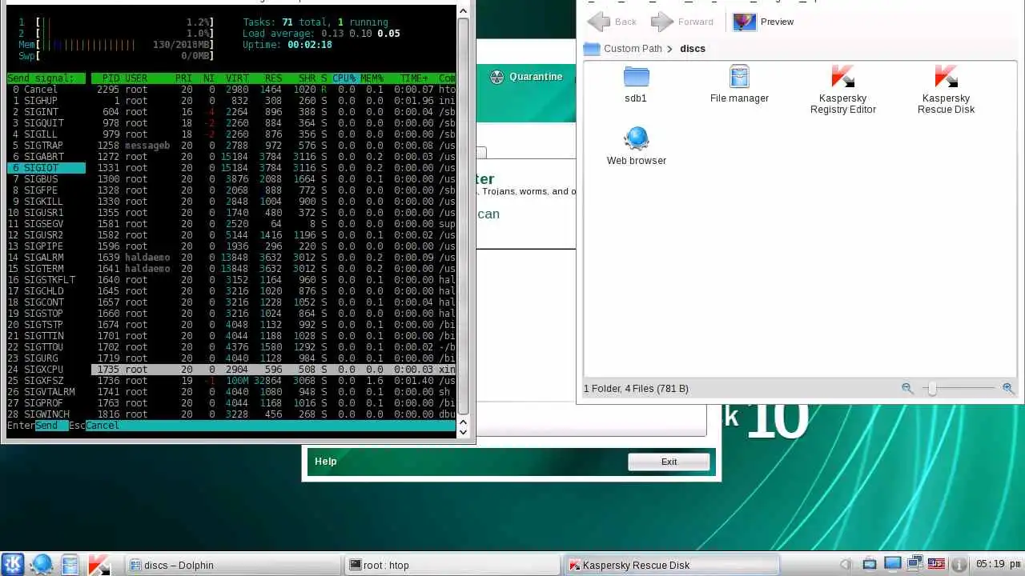The width and height of the screenshot is (1025, 576).
Task: Open File manager shortcut in Dolphin
Action: [x=739, y=85]
